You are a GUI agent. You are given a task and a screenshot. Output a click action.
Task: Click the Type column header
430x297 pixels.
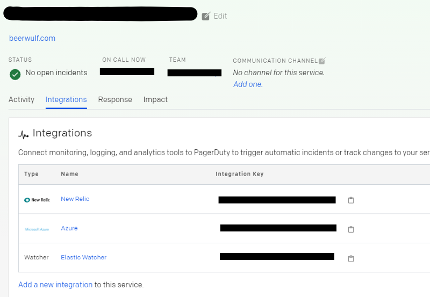pyautogui.click(x=31, y=174)
